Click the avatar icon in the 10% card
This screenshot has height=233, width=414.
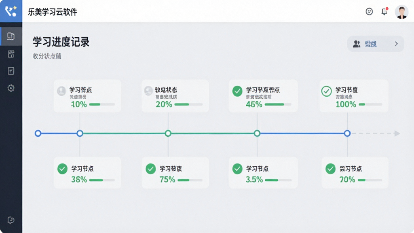coord(61,91)
